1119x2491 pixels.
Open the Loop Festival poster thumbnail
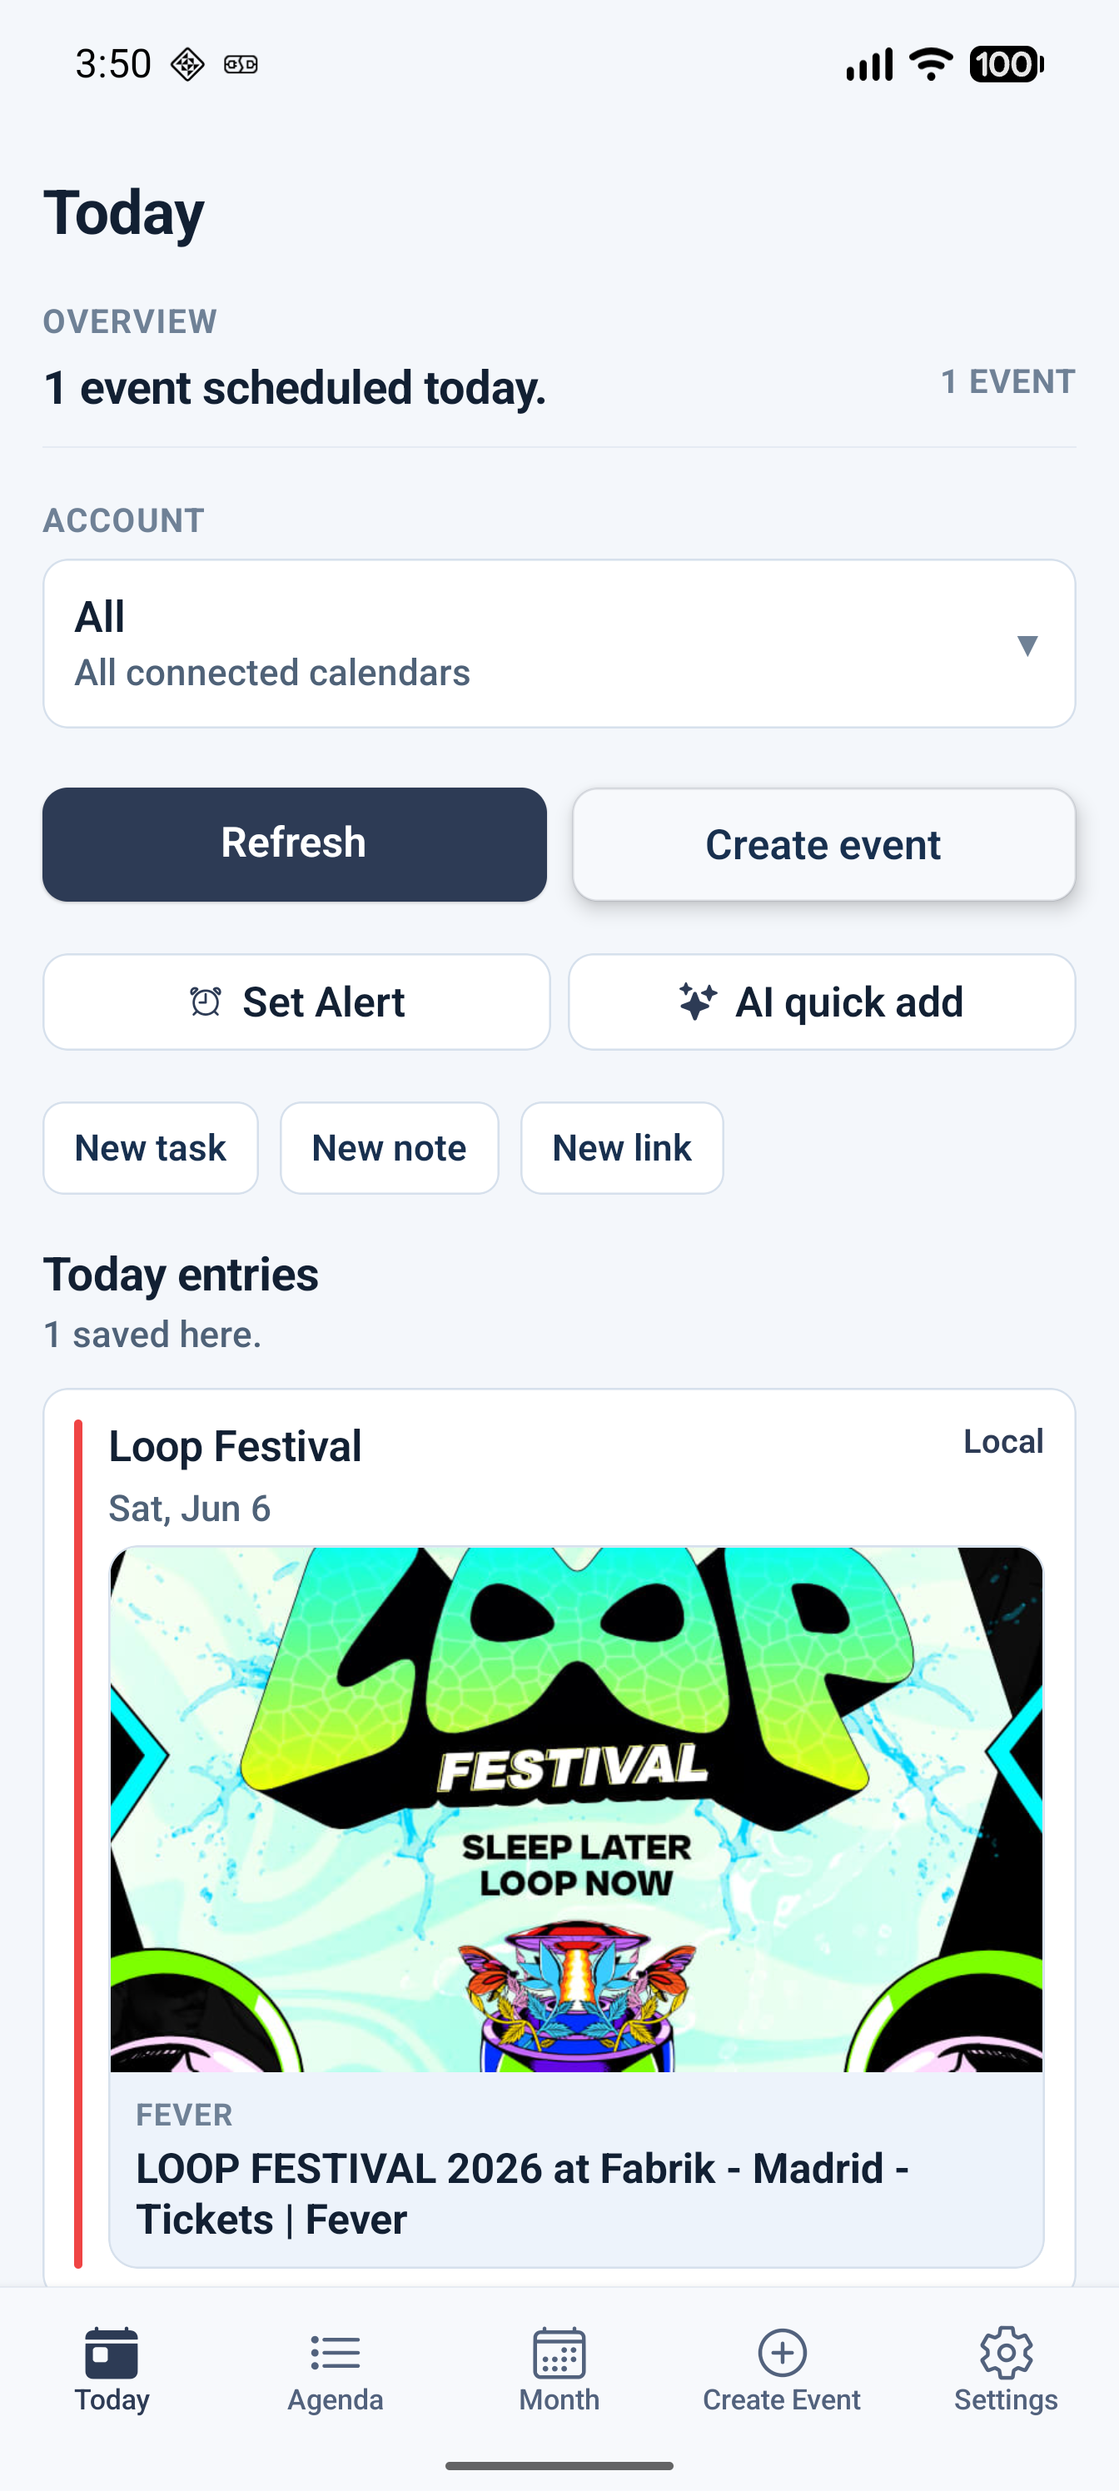(576, 1809)
